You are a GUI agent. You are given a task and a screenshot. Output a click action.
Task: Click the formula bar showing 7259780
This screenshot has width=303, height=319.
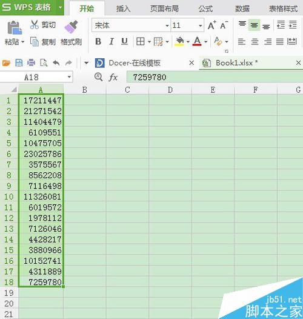(215, 77)
